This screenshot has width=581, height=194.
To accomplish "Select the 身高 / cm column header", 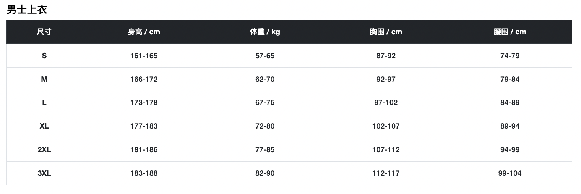I will click(144, 32).
